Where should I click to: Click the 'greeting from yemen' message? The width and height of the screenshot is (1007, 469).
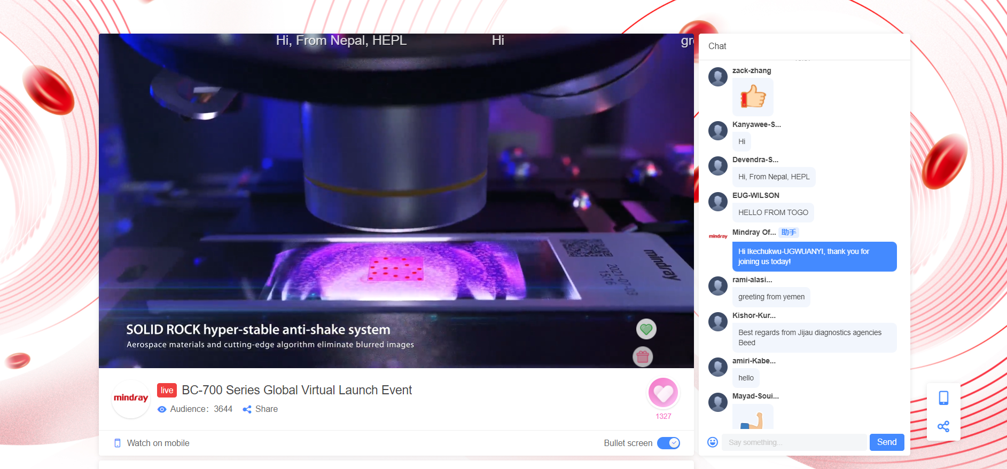point(771,297)
